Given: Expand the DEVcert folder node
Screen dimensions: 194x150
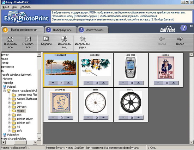Looking at the screenshot, I should point(9,107).
